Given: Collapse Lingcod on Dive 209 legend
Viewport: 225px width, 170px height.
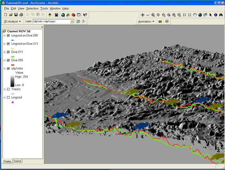Looking at the screenshot, I should [5, 35].
